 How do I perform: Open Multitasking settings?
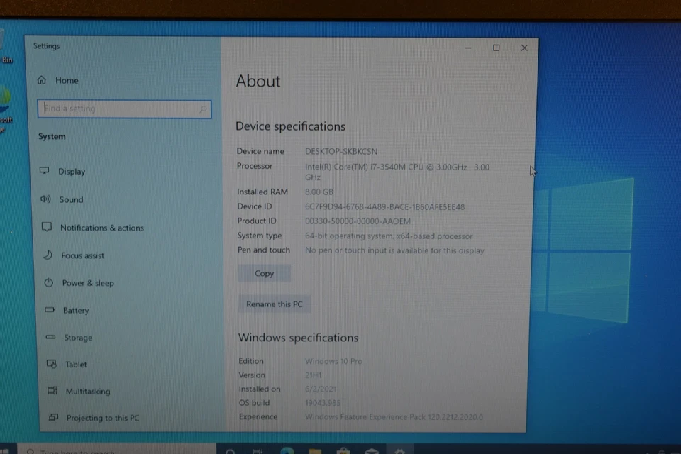pyautogui.click(x=87, y=391)
